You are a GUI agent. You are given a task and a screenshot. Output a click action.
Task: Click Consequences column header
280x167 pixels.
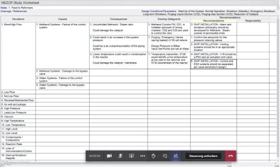pyautogui.click(x=119, y=19)
